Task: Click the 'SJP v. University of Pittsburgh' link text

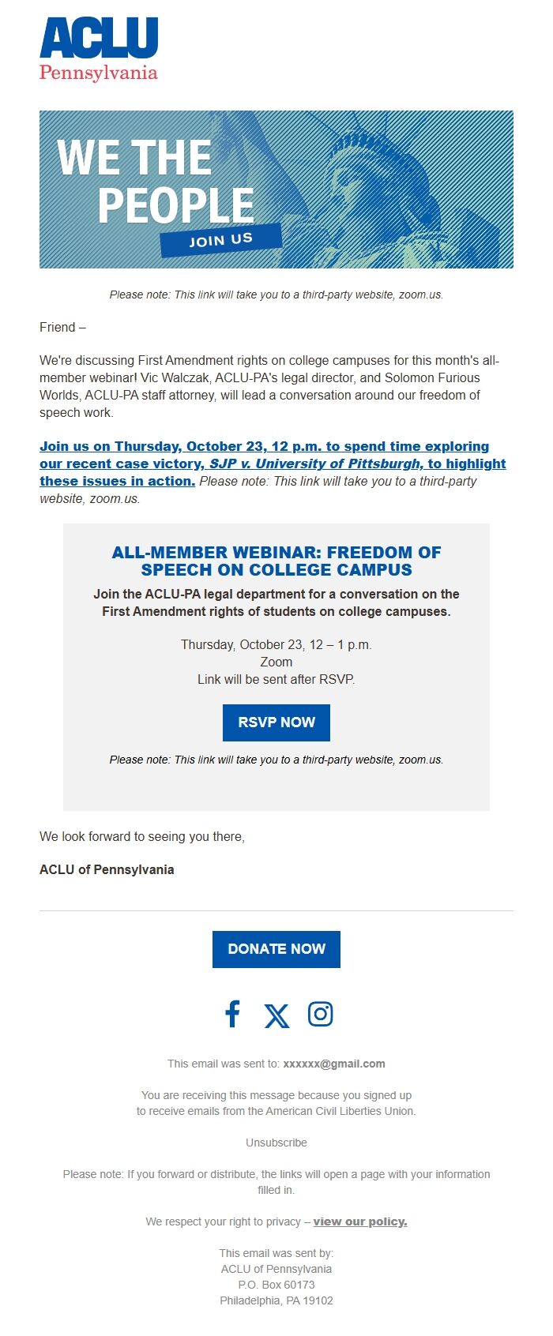Action: coord(315,464)
